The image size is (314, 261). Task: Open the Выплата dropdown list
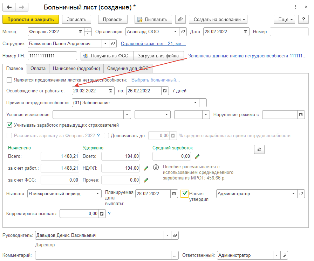click(97, 194)
